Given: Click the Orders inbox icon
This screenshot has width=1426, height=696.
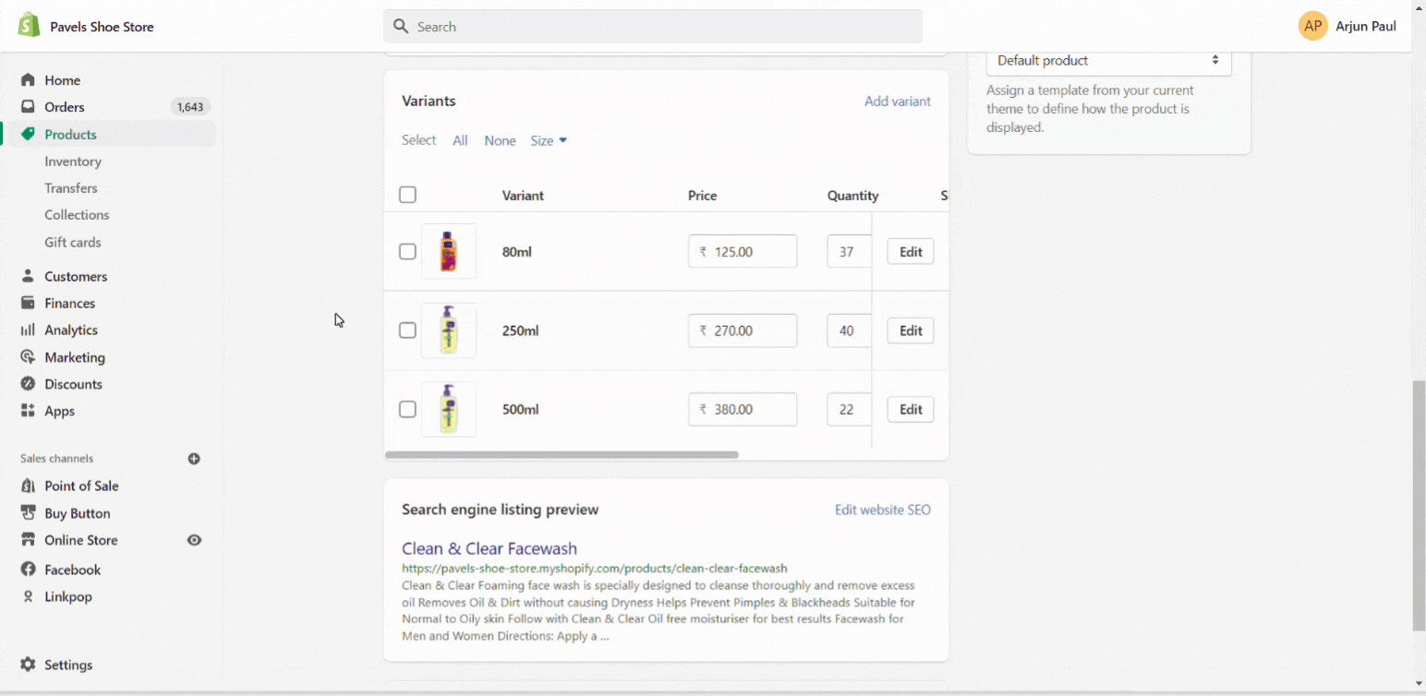Looking at the screenshot, I should click(x=28, y=107).
